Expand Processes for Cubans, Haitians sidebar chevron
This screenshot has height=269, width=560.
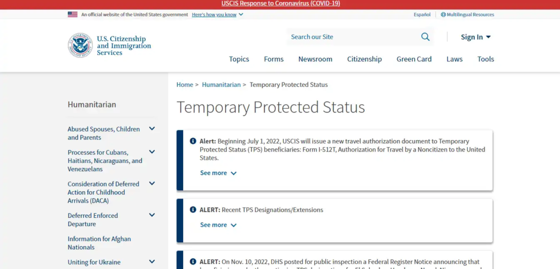coord(152,152)
